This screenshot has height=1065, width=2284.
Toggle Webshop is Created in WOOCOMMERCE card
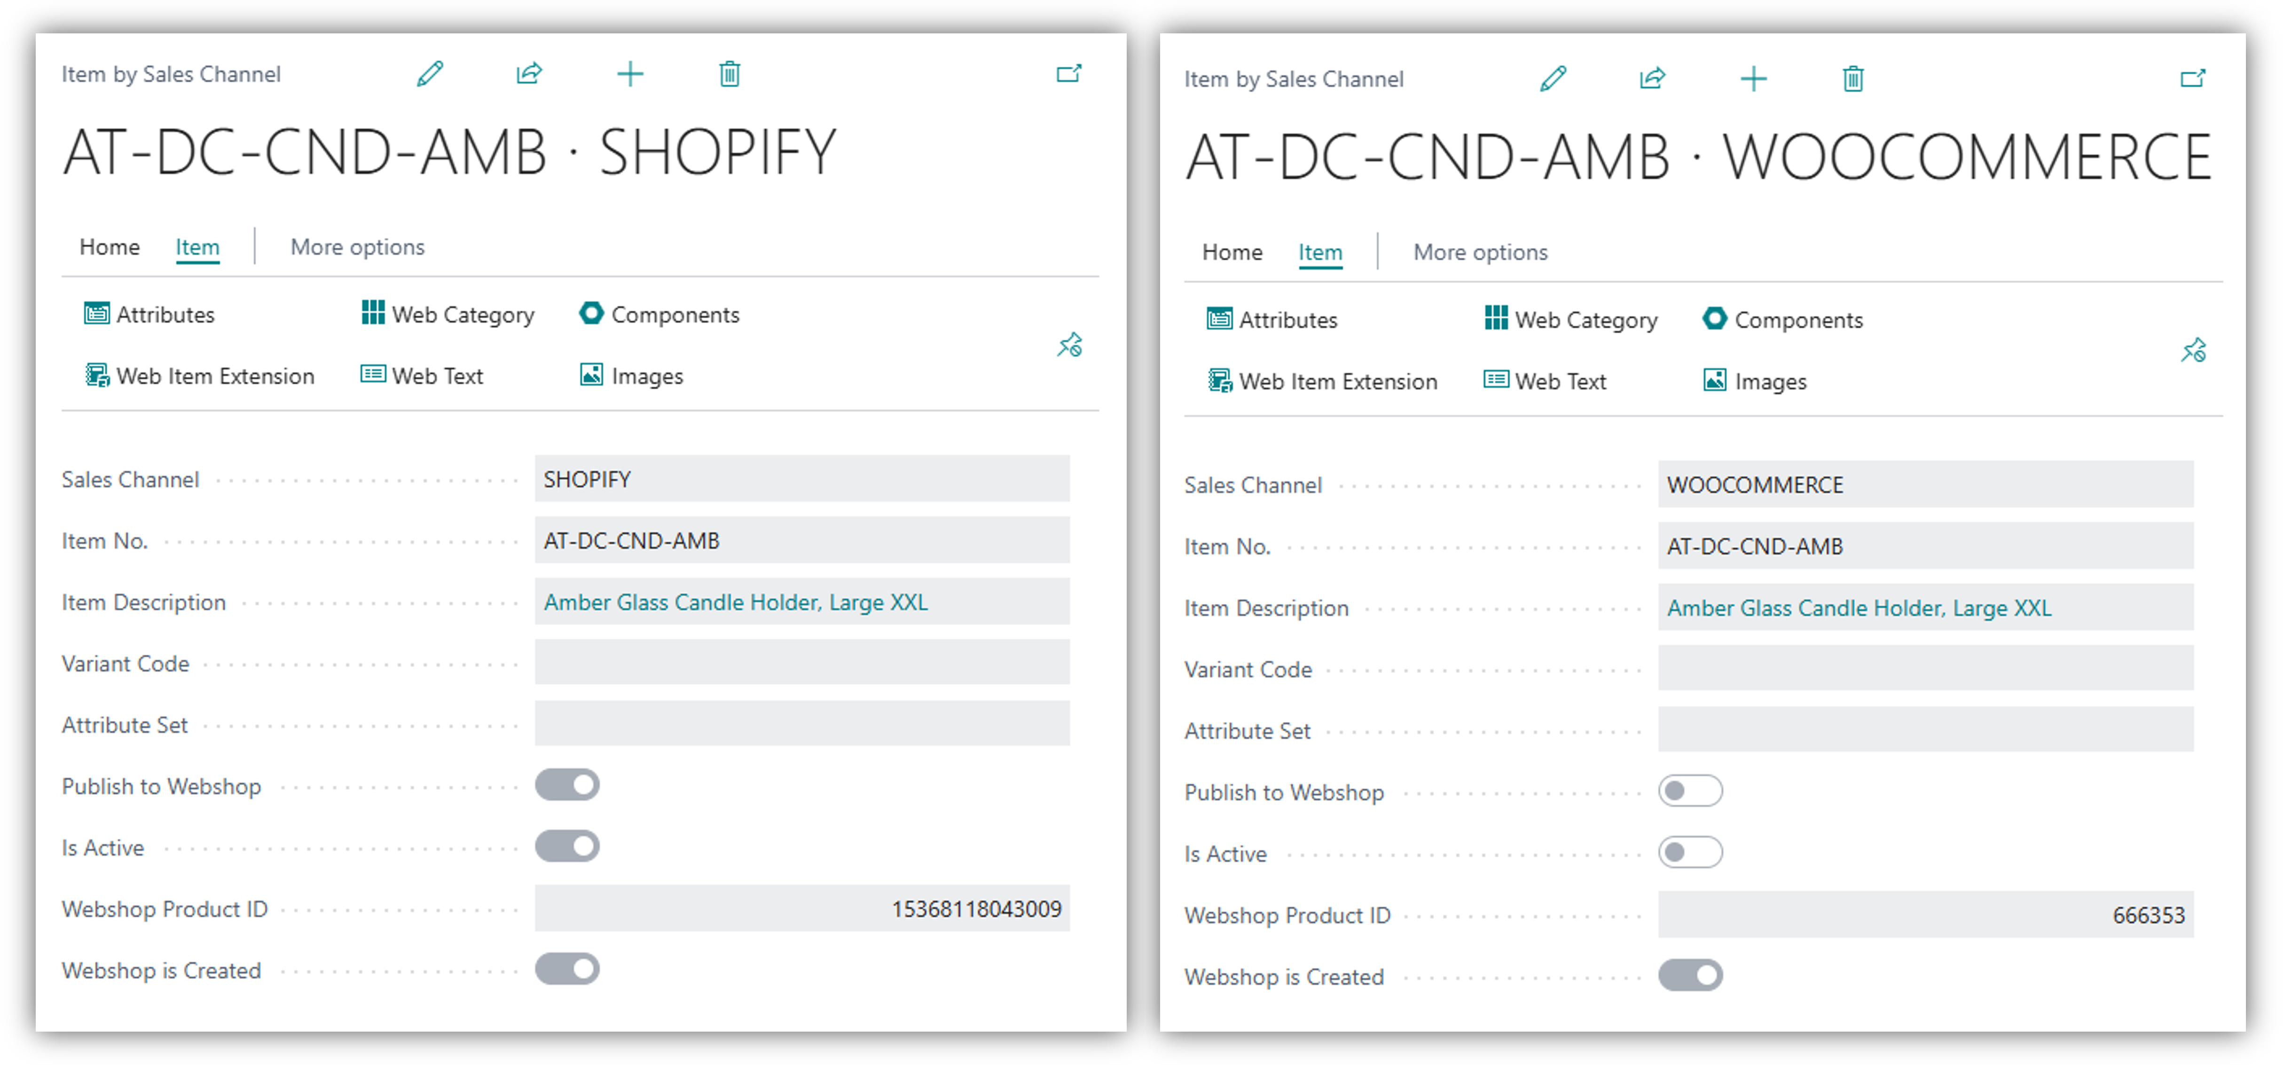pyautogui.click(x=1691, y=975)
